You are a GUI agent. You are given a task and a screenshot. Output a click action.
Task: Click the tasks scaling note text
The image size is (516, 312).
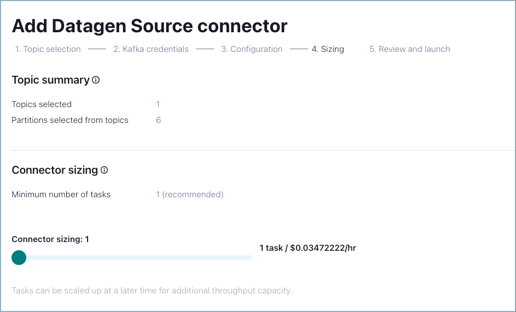point(152,290)
